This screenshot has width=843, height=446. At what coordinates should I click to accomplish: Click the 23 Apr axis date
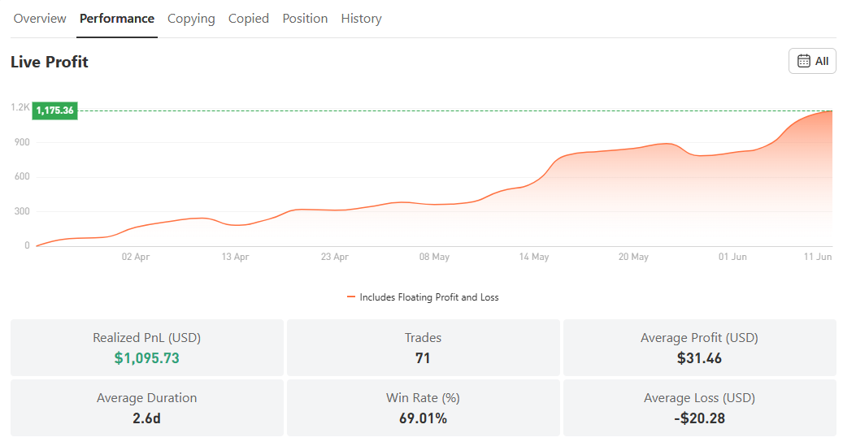tap(335, 257)
